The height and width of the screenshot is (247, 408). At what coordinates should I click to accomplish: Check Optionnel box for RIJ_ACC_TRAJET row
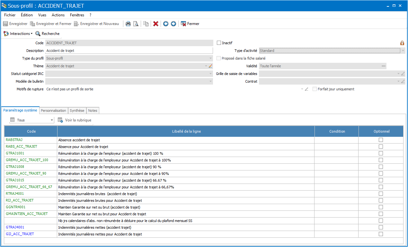tap(381, 201)
